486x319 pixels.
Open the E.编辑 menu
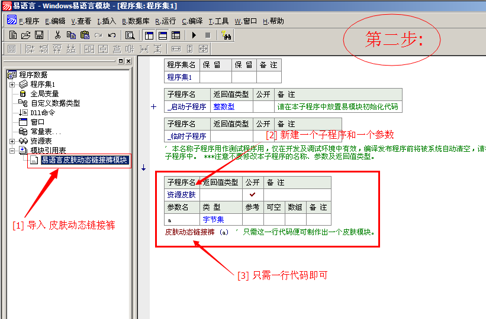[x=55, y=21]
